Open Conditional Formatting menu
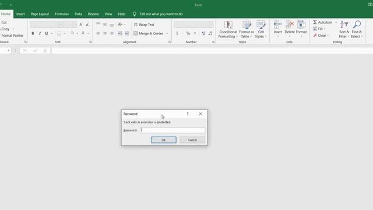The image size is (373, 210). (x=228, y=30)
